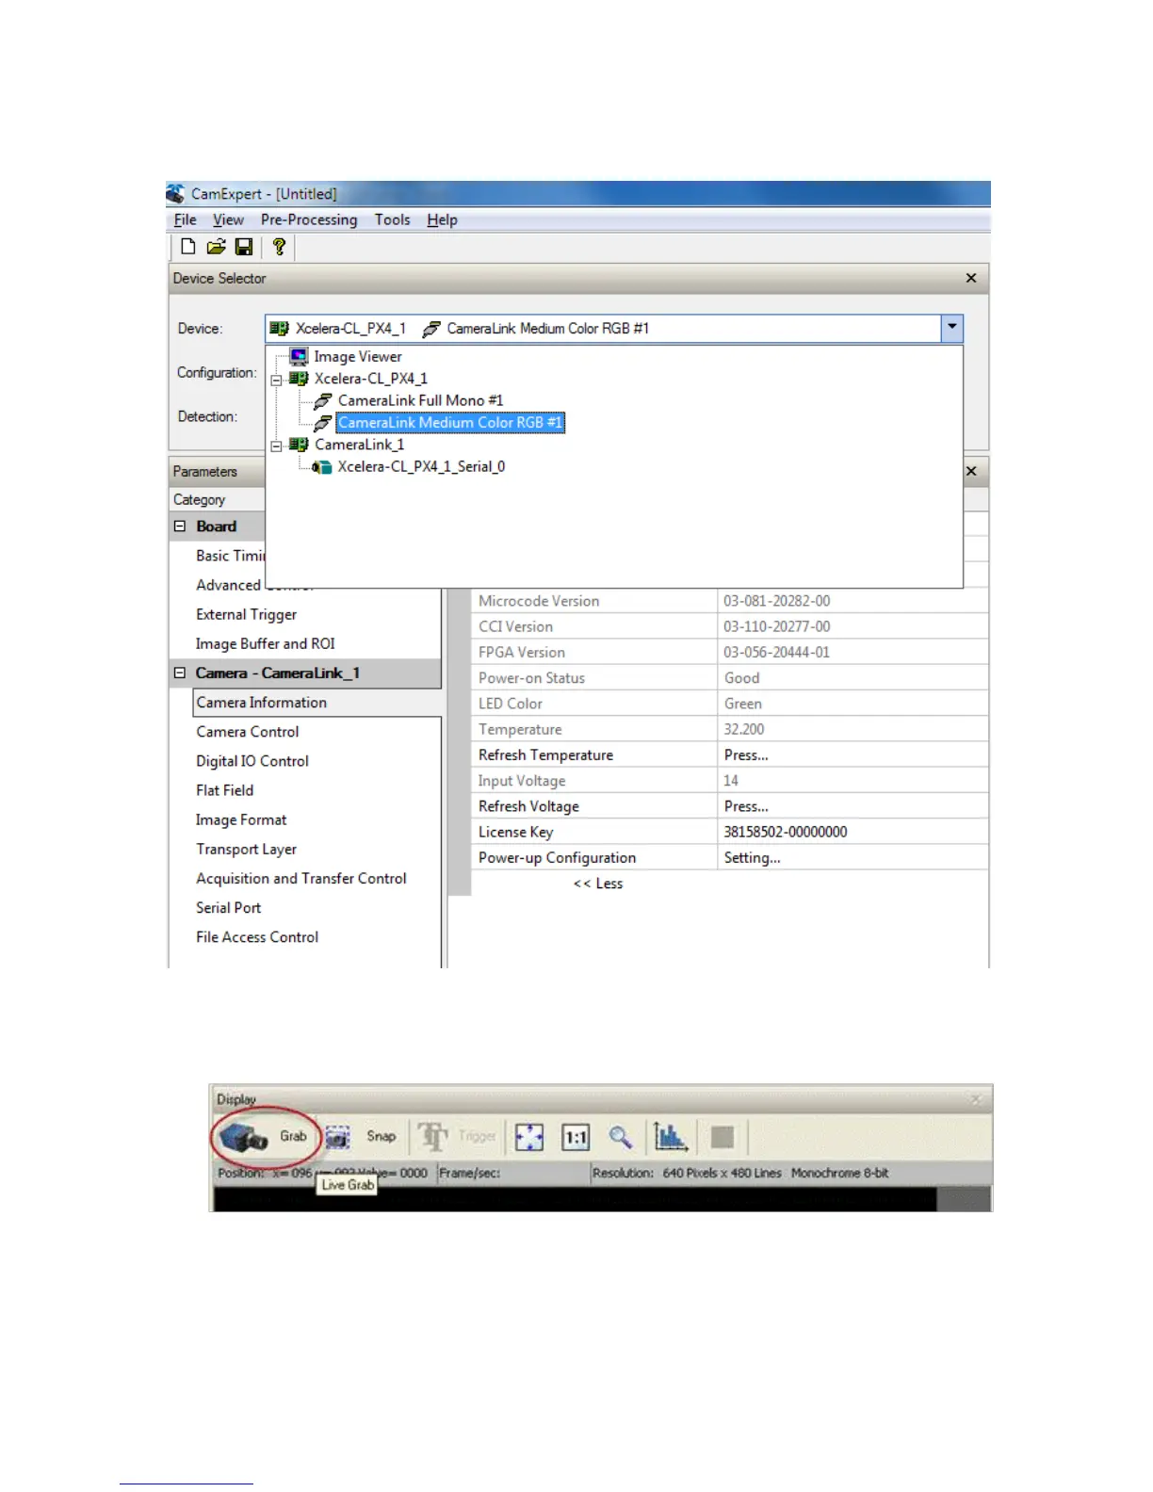Open the Help menu
This screenshot has width=1153, height=1492.
(x=442, y=219)
